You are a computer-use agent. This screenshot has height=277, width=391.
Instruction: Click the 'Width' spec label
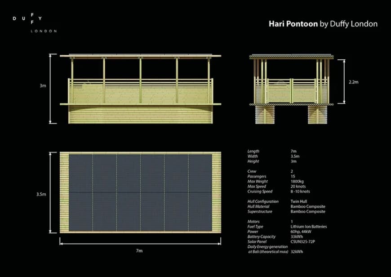pyautogui.click(x=253, y=156)
